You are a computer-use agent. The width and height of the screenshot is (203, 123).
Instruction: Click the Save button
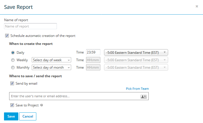pos(11,116)
